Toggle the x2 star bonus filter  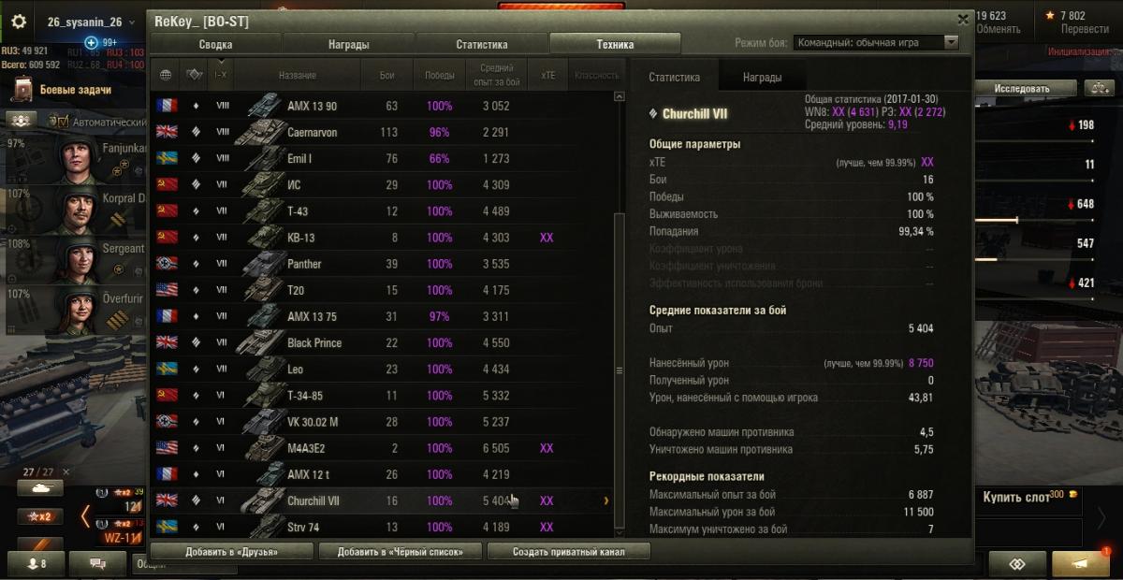pos(40,515)
